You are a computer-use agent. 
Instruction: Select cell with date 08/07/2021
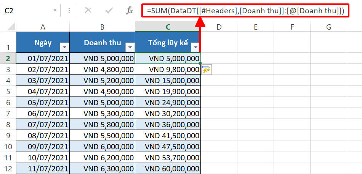click(x=43, y=136)
